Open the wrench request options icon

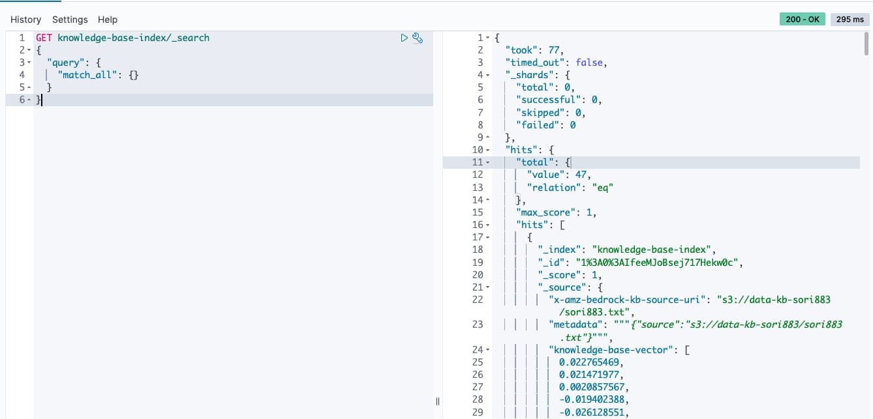(418, 38)
